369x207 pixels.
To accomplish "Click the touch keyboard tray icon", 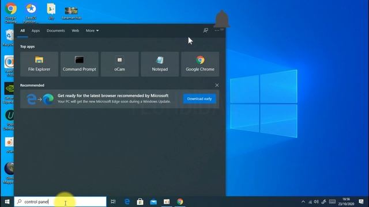I will (332, 202).
